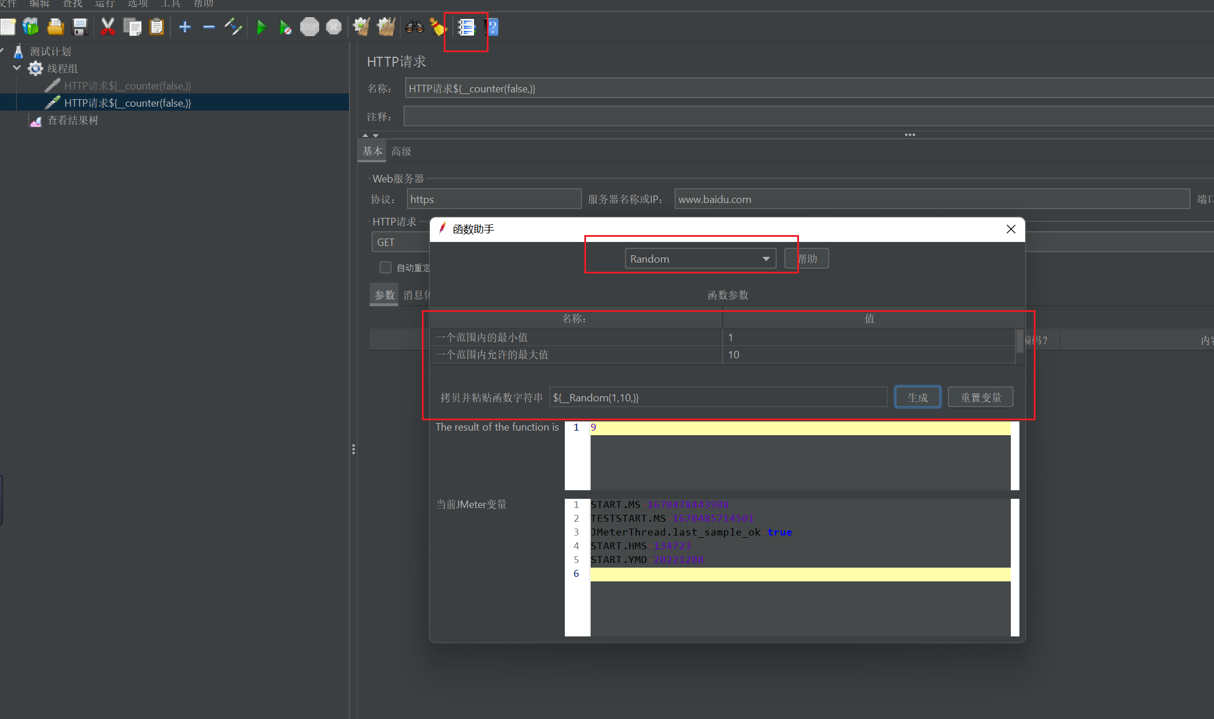Click the function string input field
This screenshot has height=719, width=1214.
(x=717, y=397)
